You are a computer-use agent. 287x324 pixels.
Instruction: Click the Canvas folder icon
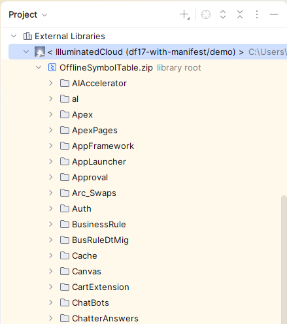(65, 271)
